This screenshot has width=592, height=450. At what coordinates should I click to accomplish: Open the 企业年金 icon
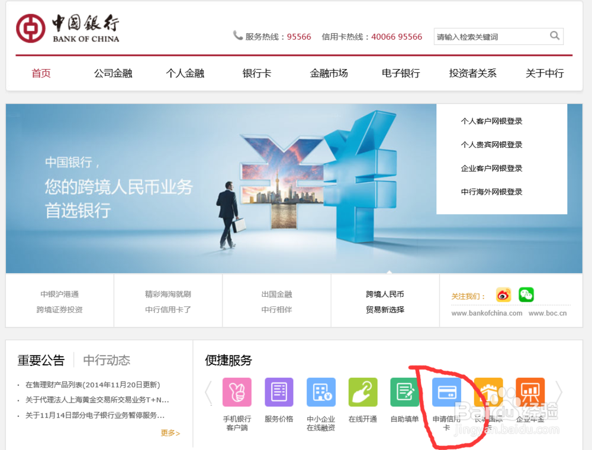click(x=530, y=392)
